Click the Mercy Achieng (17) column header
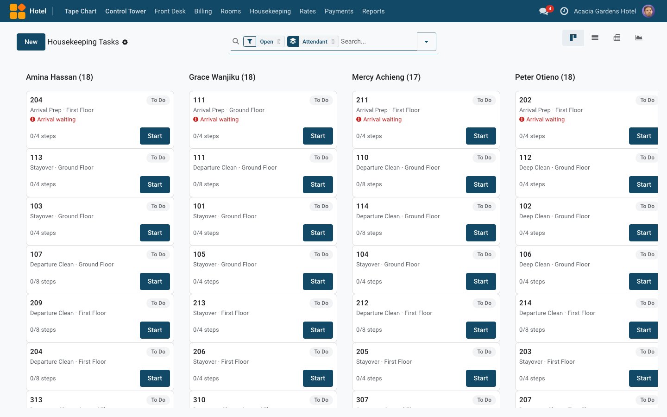667x417 pixels. point(386,77)
